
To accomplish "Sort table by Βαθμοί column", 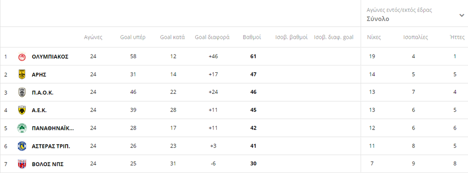I will [252, 38].
